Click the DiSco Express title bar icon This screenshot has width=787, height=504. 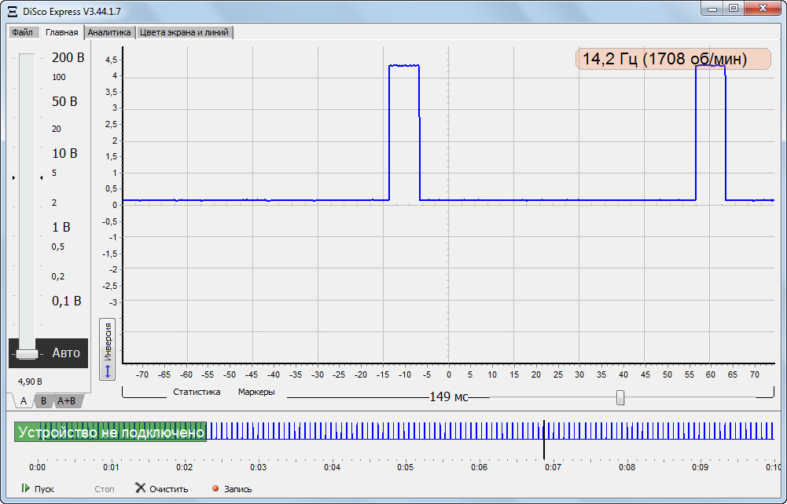13,10
